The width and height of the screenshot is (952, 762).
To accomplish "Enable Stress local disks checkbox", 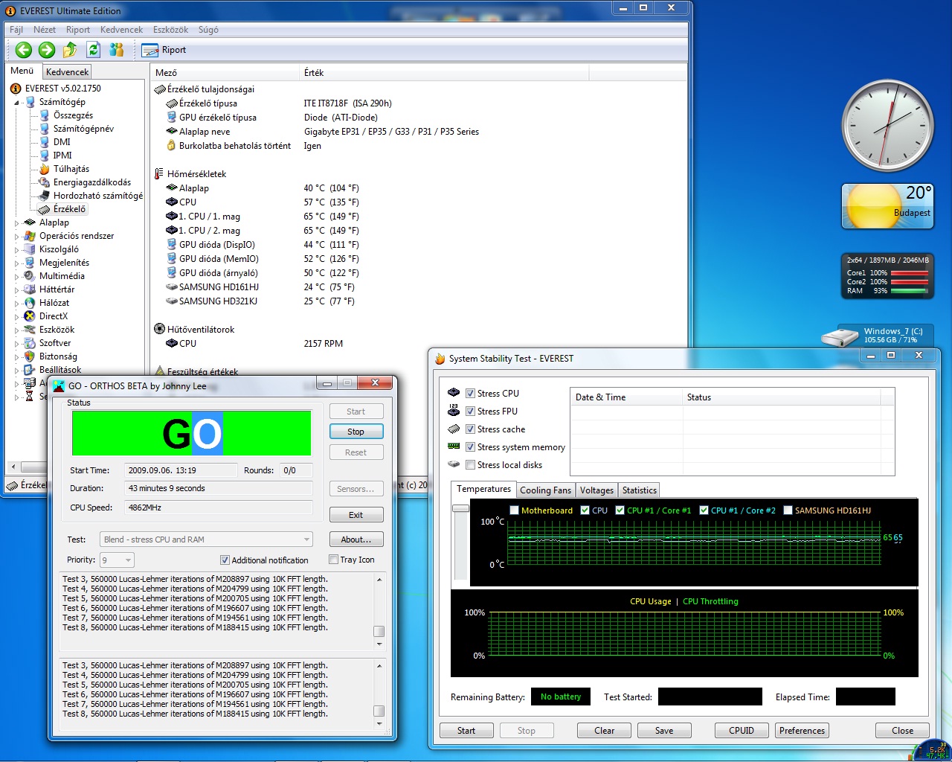I will click(x=470, y=464).
